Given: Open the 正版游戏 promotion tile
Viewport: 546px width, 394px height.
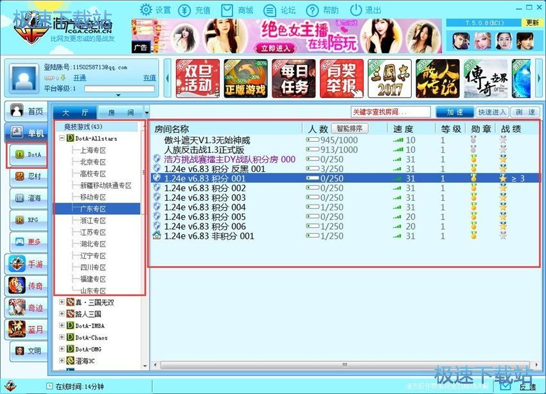Looking at the screenshot, I should [246, 78].
